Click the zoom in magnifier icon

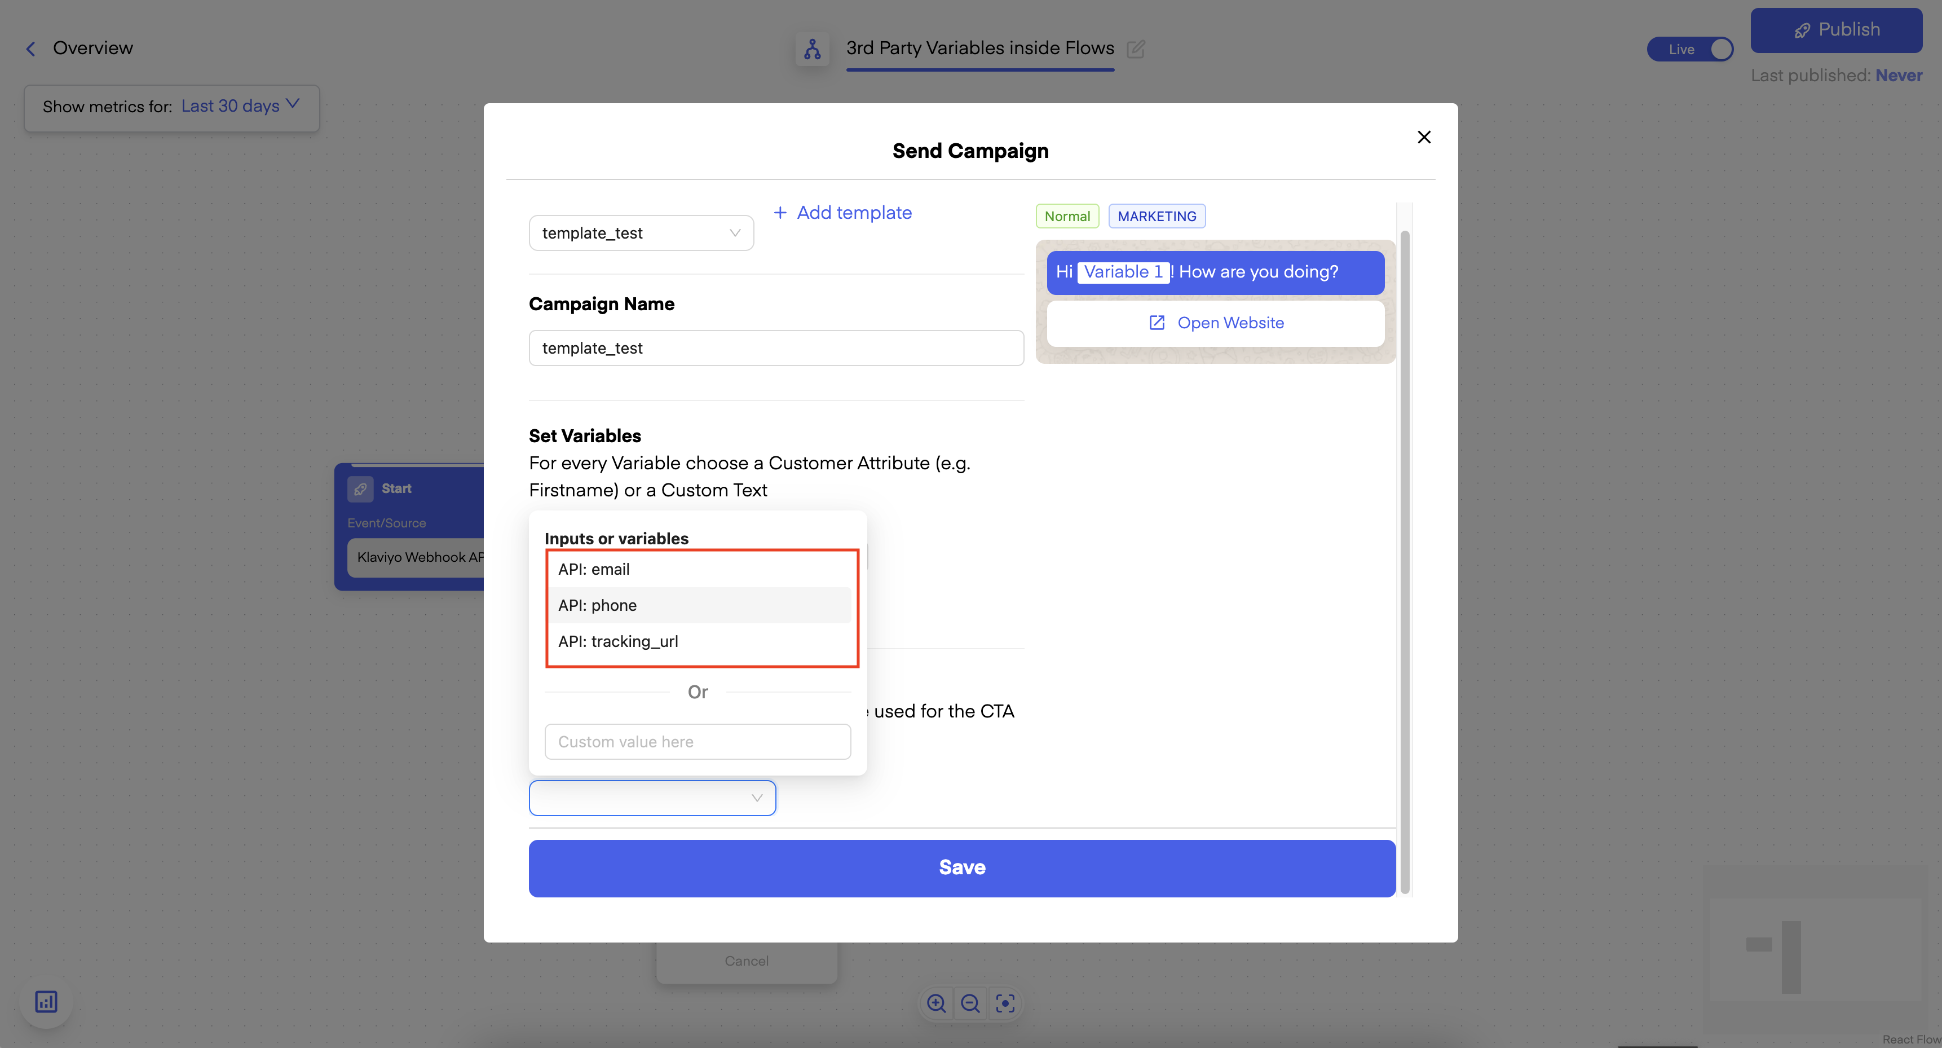coord(936,1003)
